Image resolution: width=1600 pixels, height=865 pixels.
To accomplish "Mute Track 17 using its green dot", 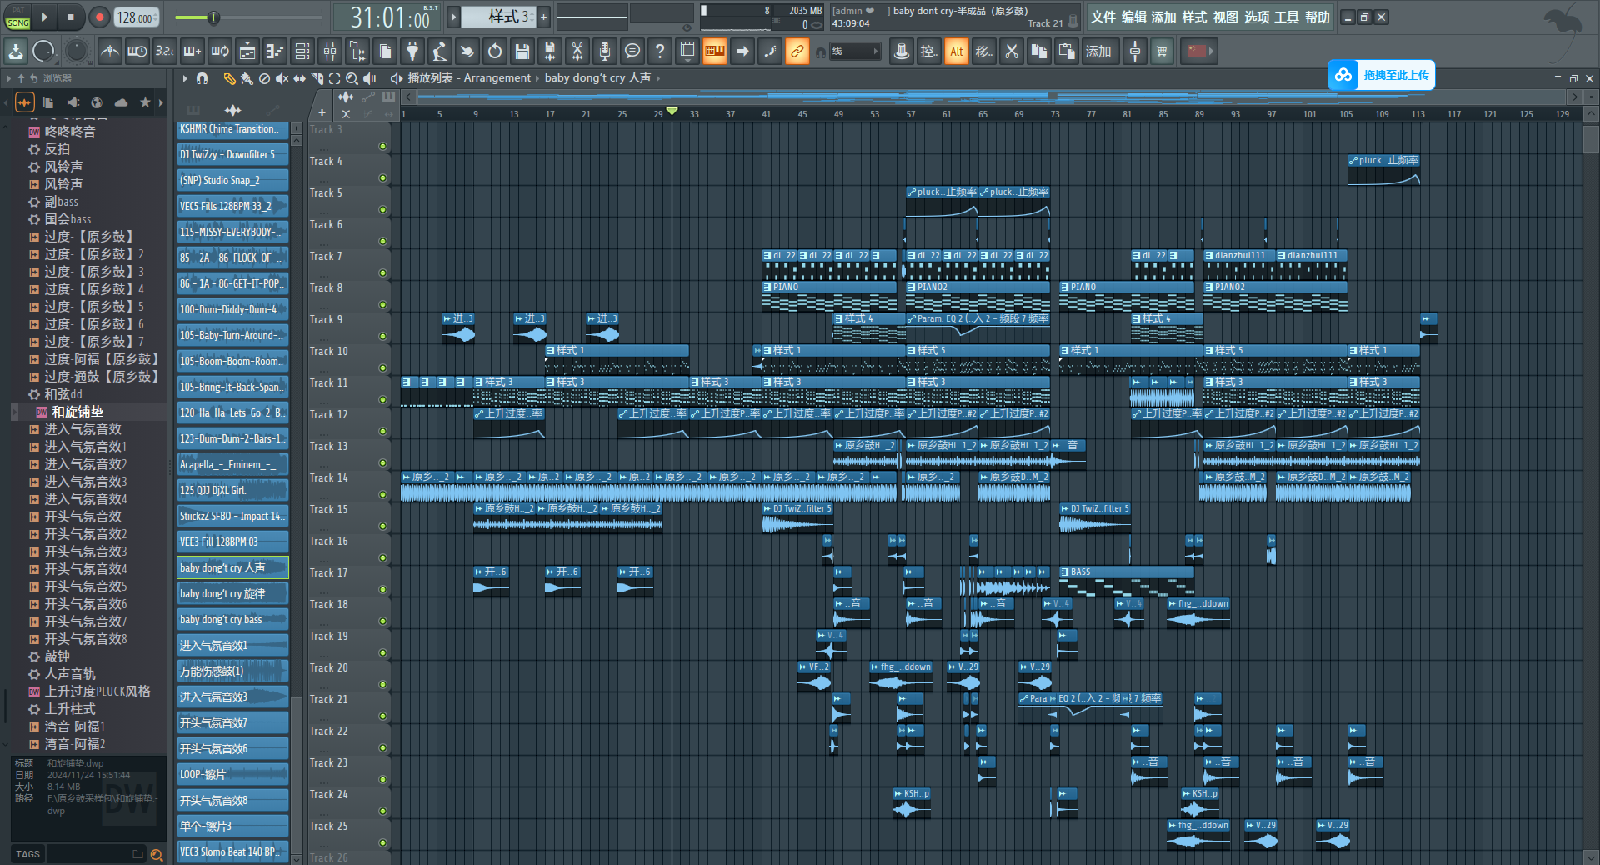I will click(x=382, y=590).
